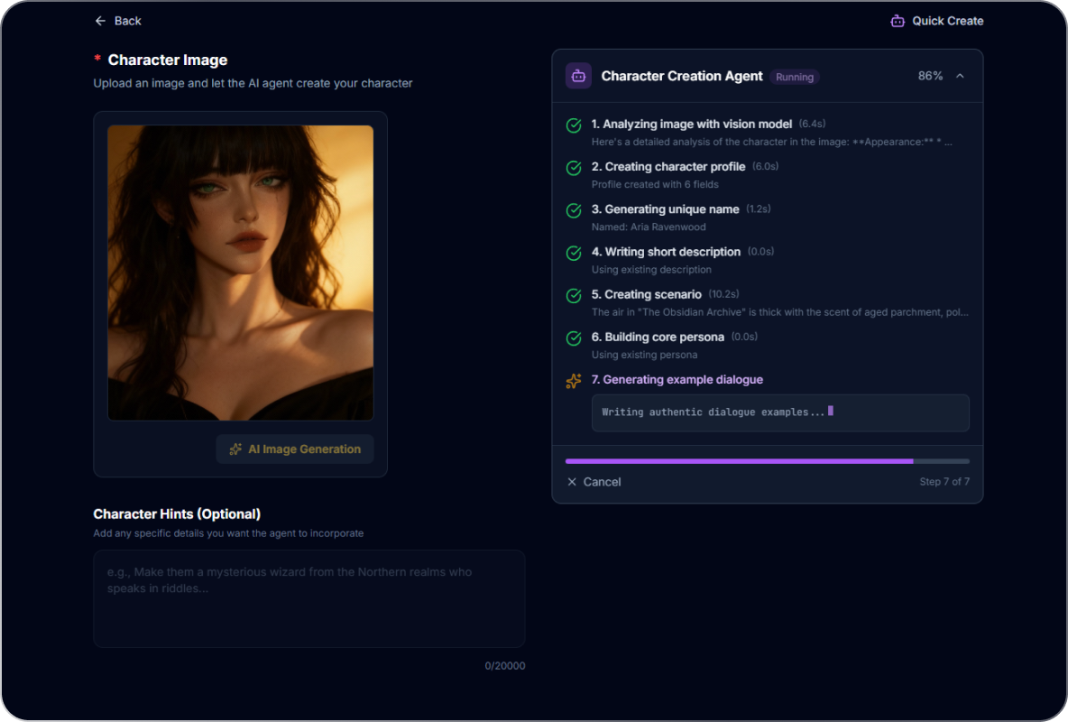Click the green checkmark for Analyzing image step

click(x=574, y=125)
